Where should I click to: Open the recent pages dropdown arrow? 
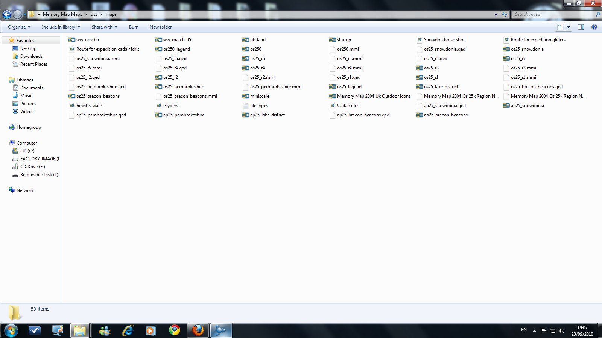25,15
